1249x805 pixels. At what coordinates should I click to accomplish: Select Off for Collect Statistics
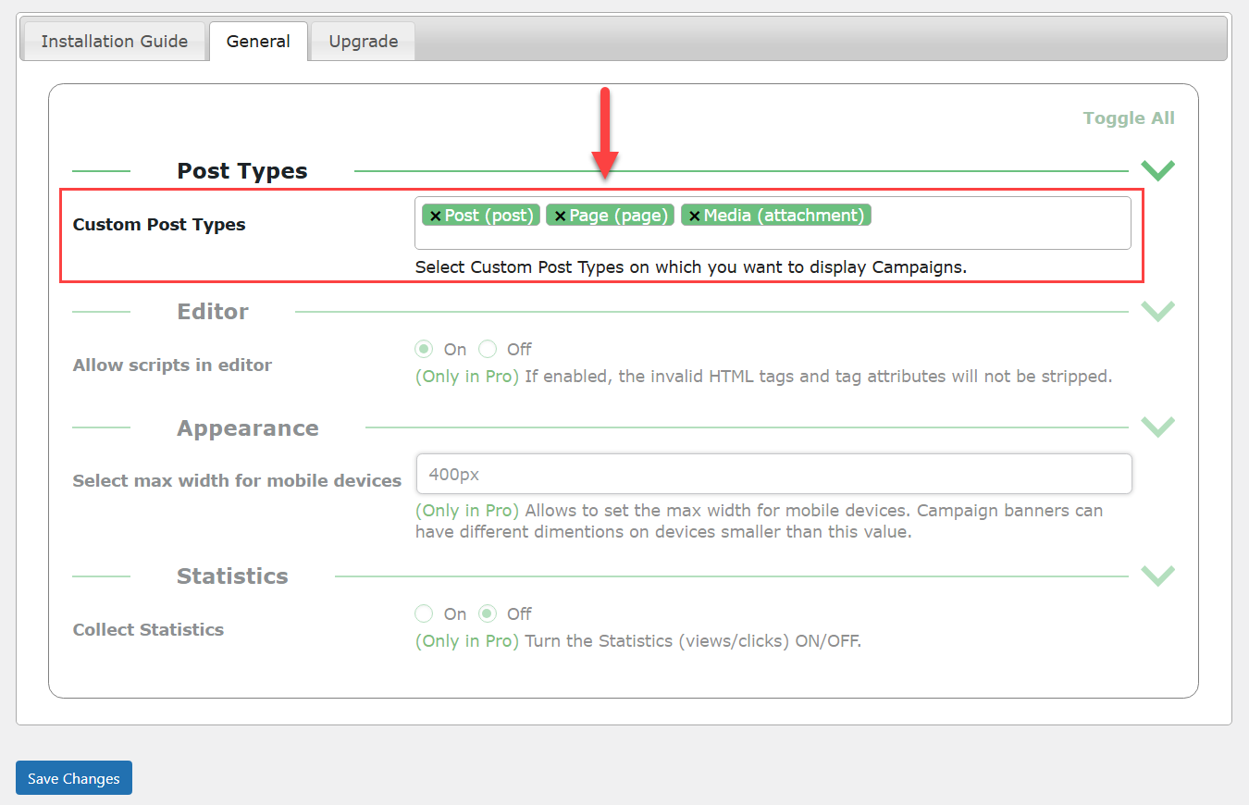(488, 613)
